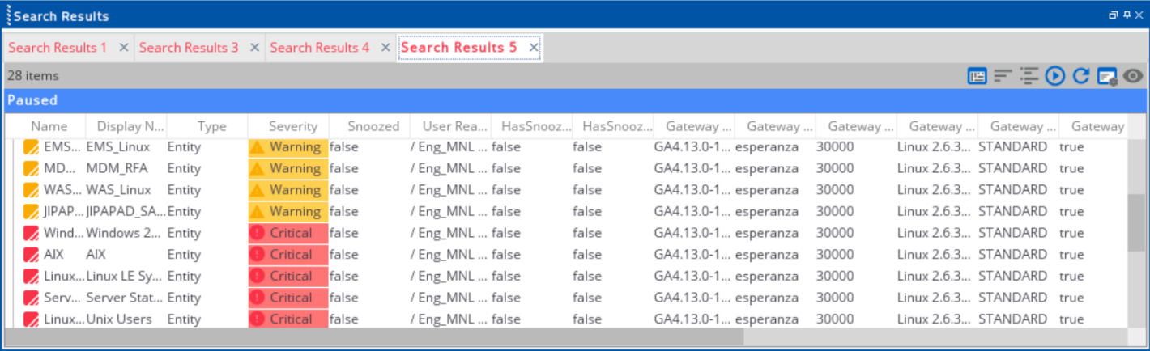Switch to Search Results 4 tab
Viewport: 1150px width, 351px height.
(319, 48)
